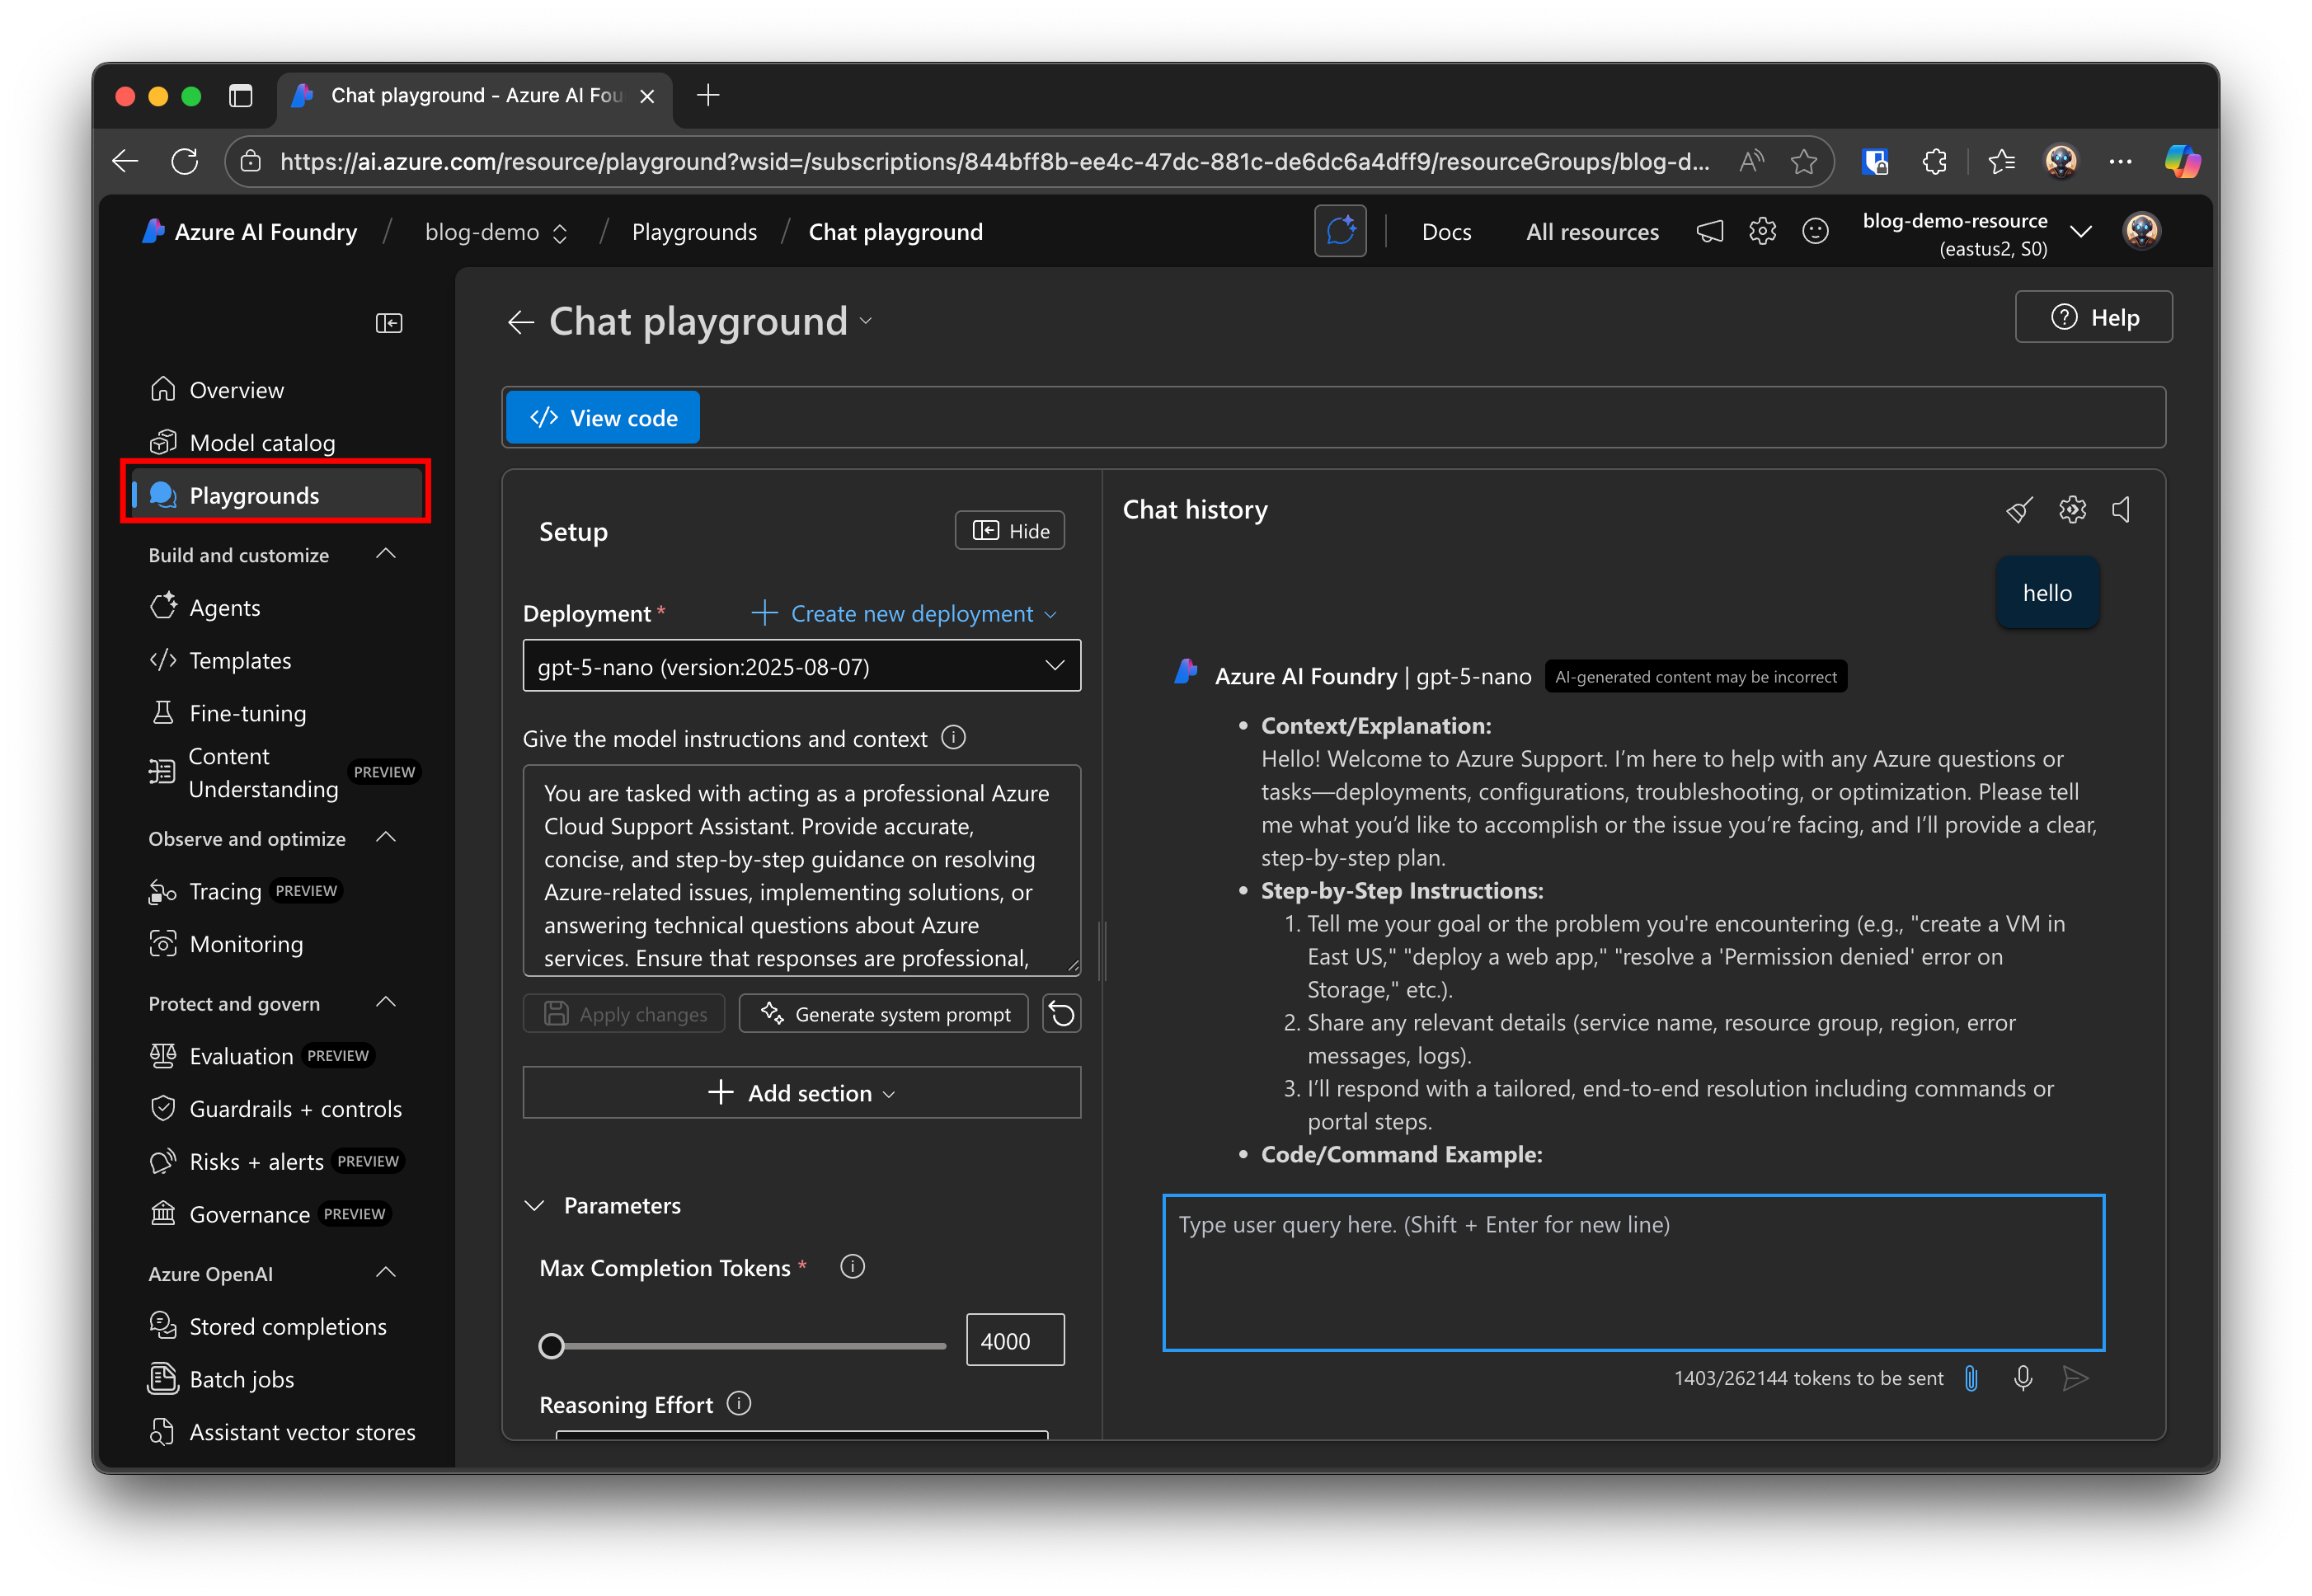Reset system prompt with the undo icon
The height and width of the screenshot is (1596, 2312).
tap(1061, 1014)
